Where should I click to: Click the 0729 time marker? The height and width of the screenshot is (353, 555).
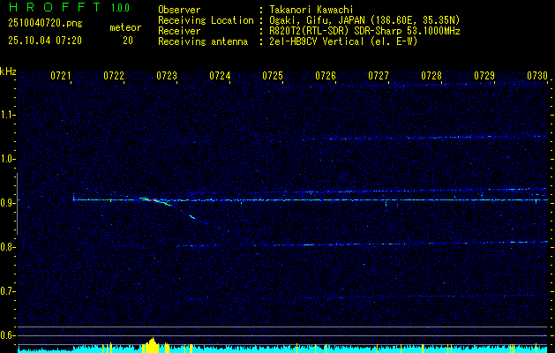(484, 76)
